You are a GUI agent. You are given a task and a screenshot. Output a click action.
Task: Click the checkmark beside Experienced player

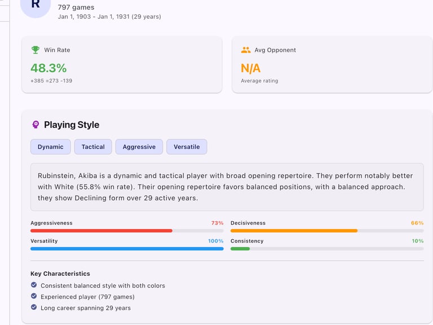point(34,296)
